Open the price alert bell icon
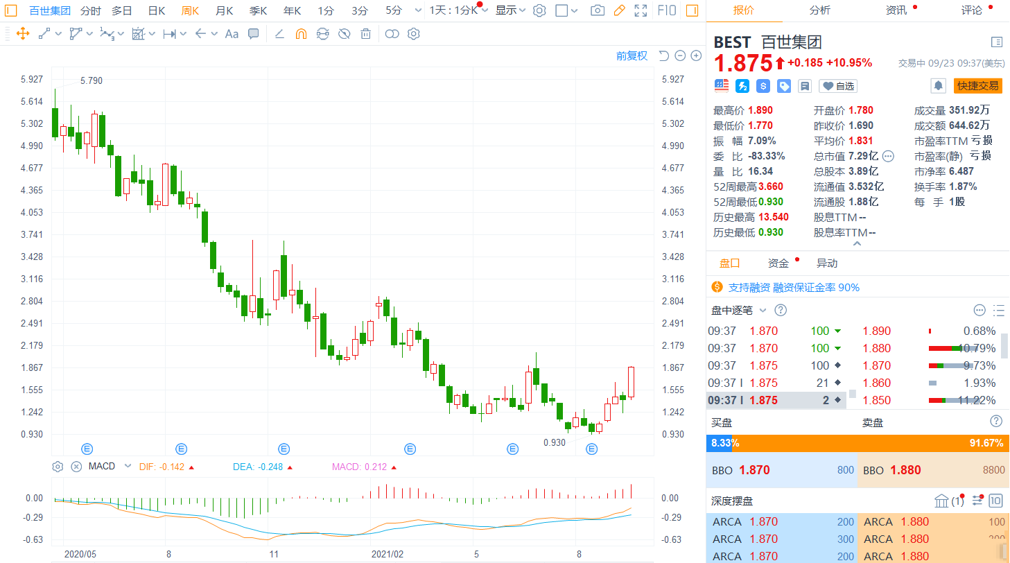Image resolution: width=1010 pixels, height=563 pixels. [x=939, y=85]
